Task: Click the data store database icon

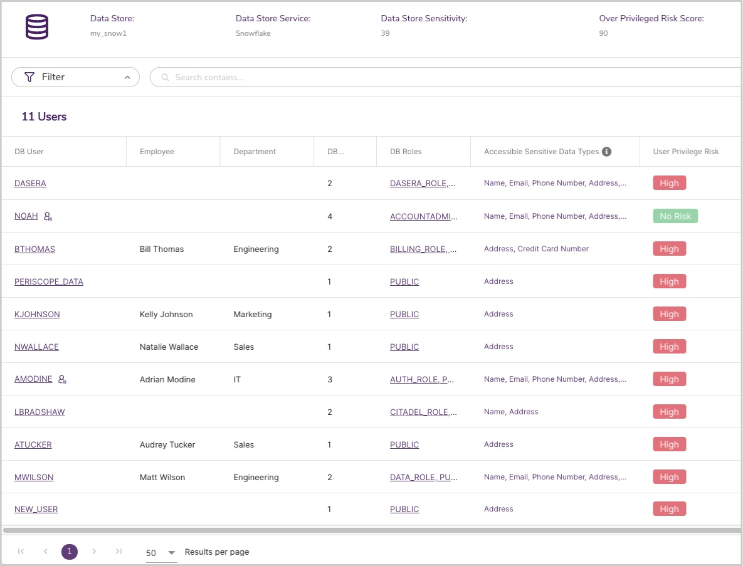Action: click(x=37, y=27)
